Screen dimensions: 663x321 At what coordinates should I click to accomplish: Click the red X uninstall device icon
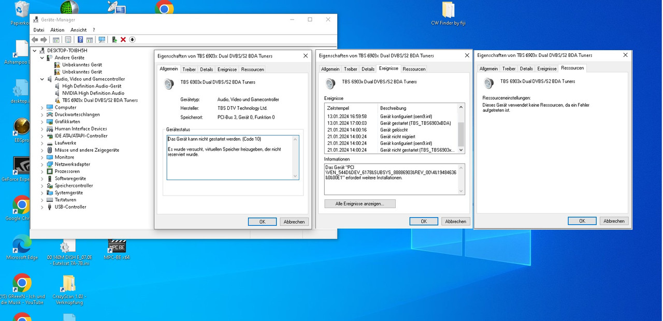coord(123,40)
